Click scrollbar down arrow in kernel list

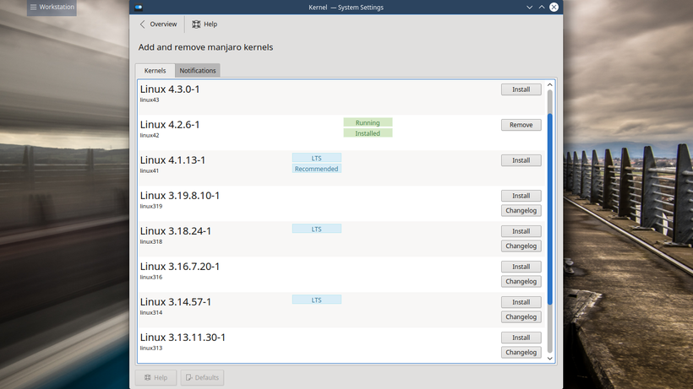click(550, 358)
